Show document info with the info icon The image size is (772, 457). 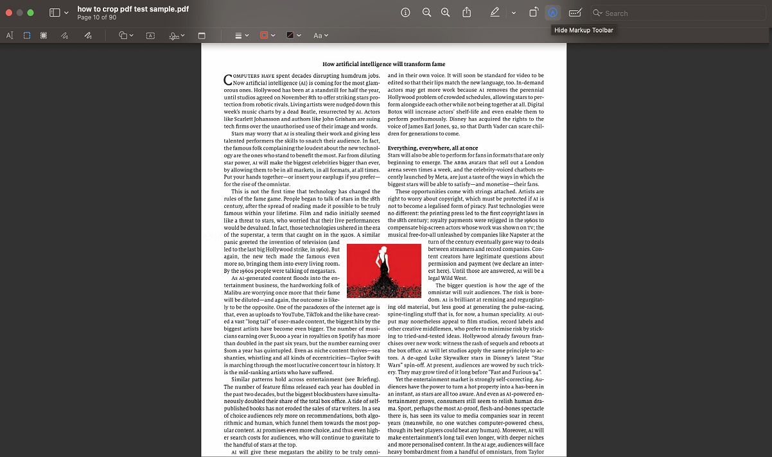pyautogui.click(x=405, y=12)
